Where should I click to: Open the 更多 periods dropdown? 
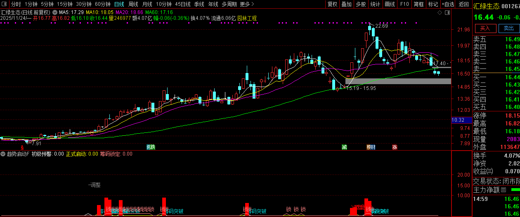246,4
